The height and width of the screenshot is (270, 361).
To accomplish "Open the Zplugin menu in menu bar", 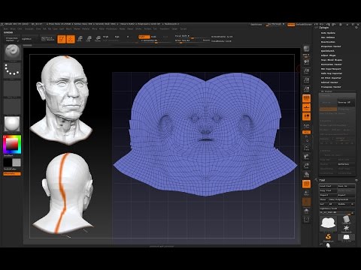I will (174, 29).
